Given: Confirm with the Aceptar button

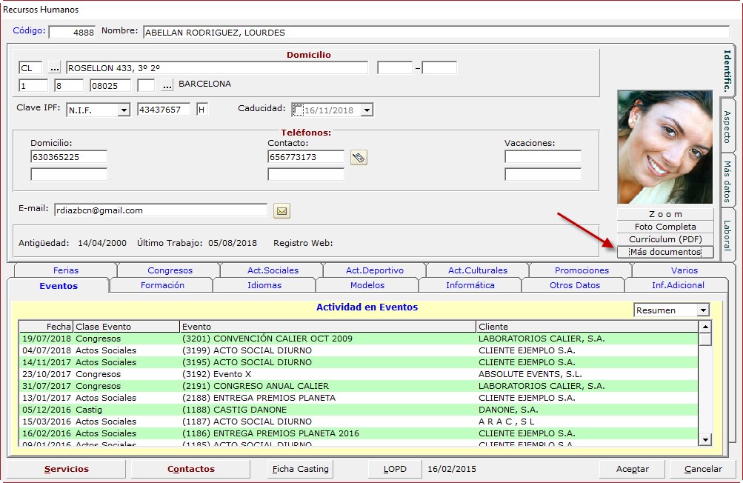Looking at the screenshot, I should pyautogui.click(x=633, y=469).
